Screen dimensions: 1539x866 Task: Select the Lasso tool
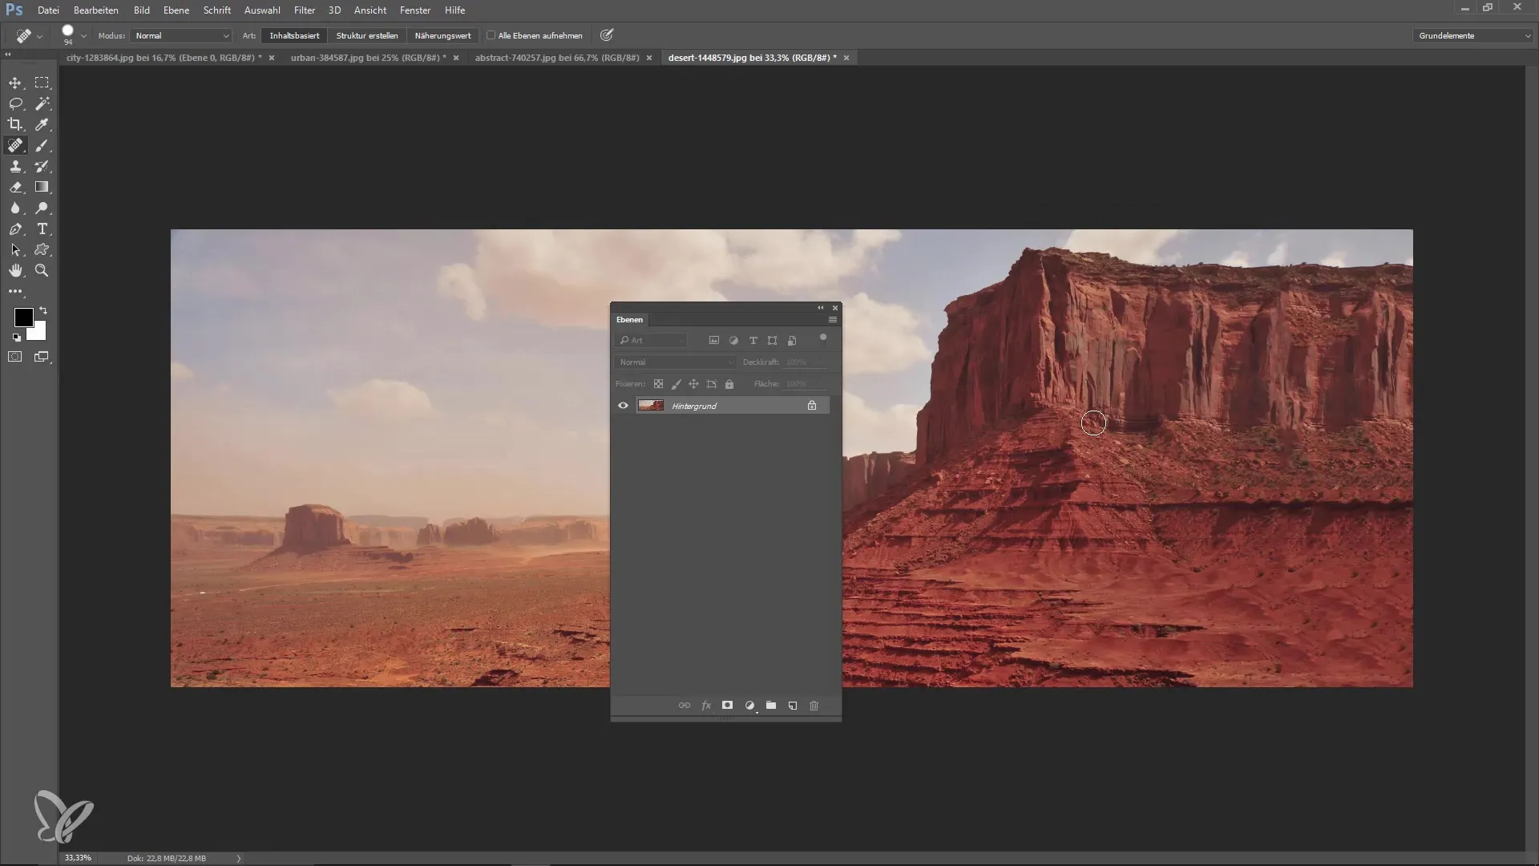click(x=15, y=103)
